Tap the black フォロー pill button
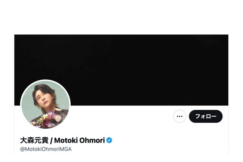243x162 pixels. 206,116
